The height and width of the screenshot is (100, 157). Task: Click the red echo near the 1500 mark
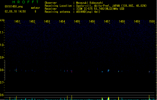tap(149, 72)
